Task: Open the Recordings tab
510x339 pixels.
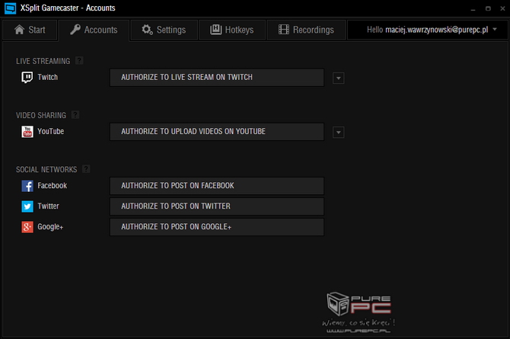Action: (306, 30)
